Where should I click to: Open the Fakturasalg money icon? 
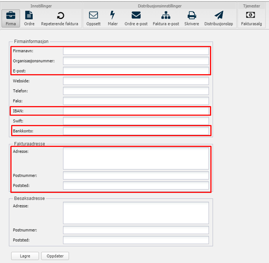point(250,18)
